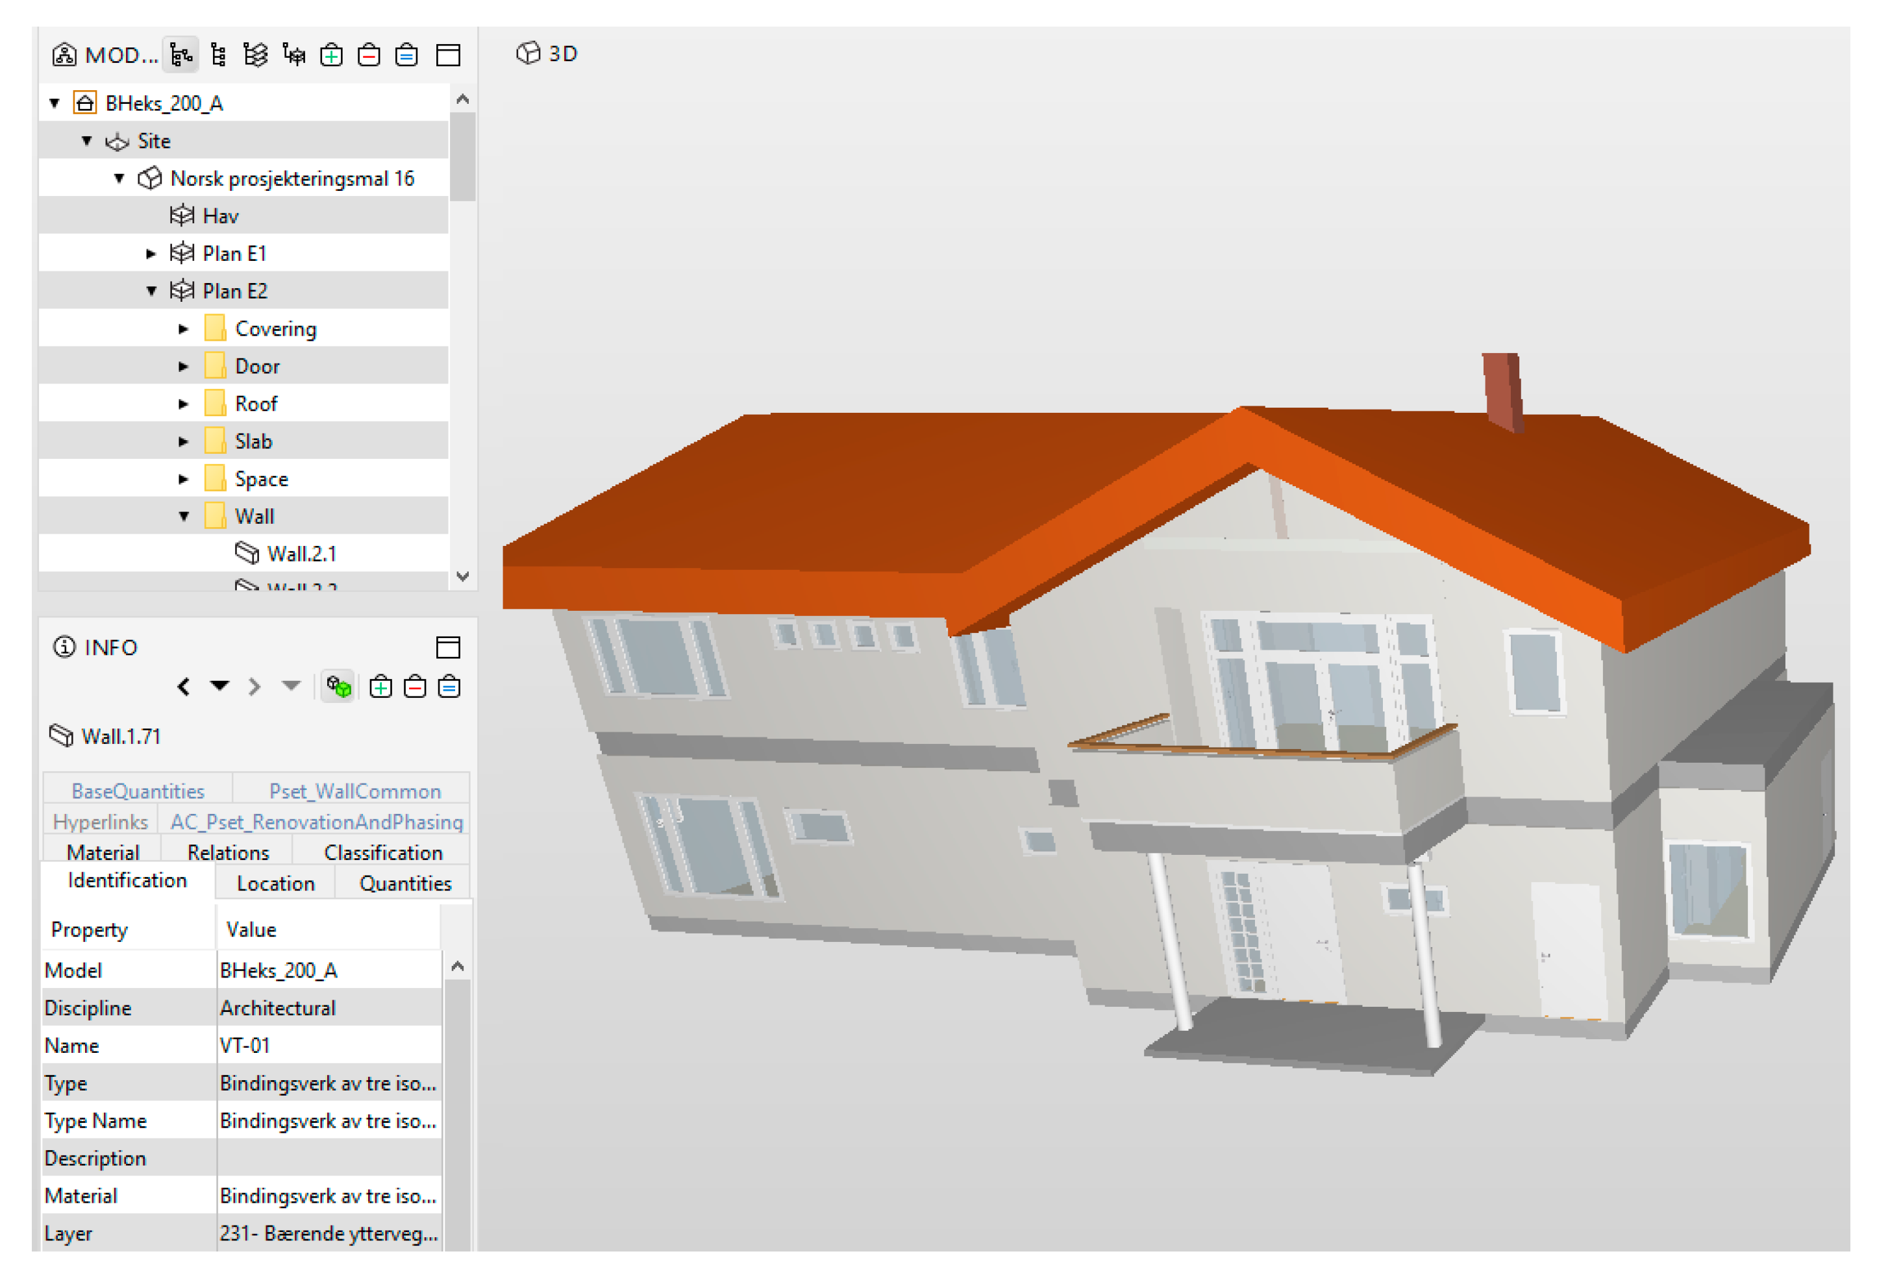This screenshot has width=1877, height=1282.
Task: Click add-to-basket icon in model tree toolbar
Action: (331, 55)
